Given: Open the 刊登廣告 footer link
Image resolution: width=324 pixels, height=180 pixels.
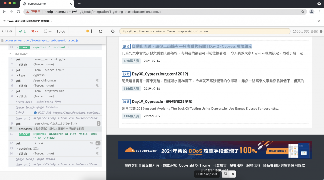Looking at the screenshot, I should tap(220, 165).
